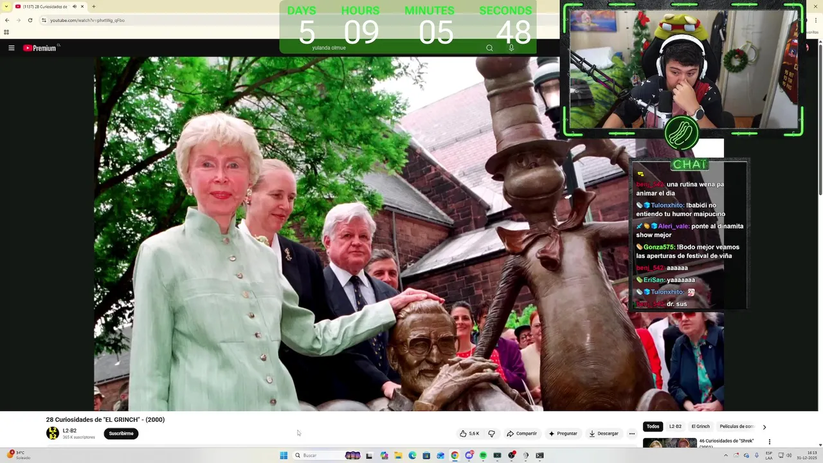
Task: Open more actions ellipsis under video
Action: 632,433
